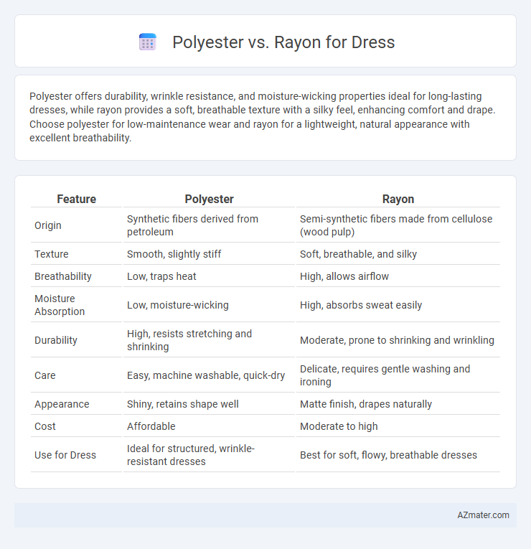Select the 'Appearance' row label
This screenshot has height=549, width=531.
[x=62, y=404]
